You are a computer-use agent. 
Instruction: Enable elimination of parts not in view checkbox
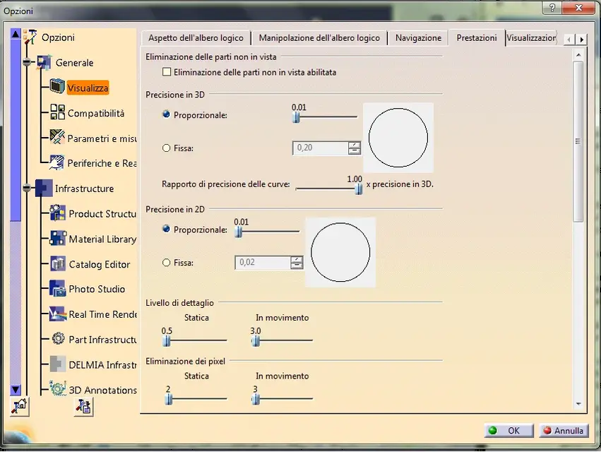click(x=167, y=72)
